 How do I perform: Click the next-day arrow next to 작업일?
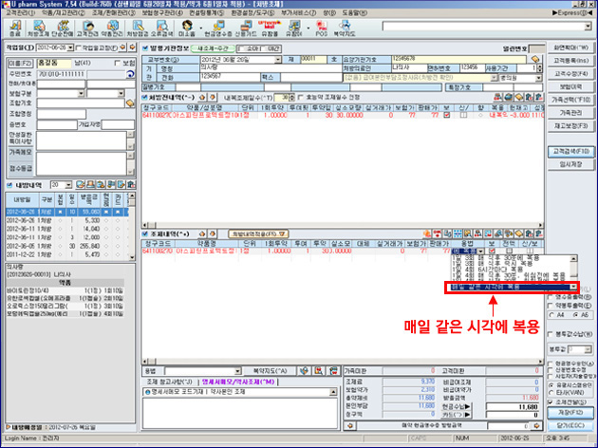[132, 47]
